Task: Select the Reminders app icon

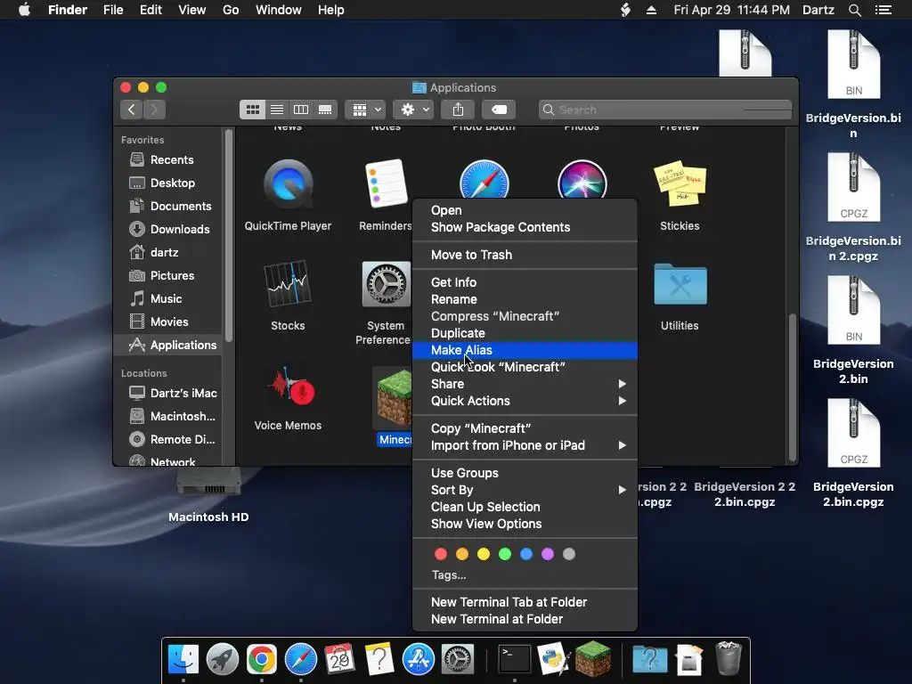Action: (386, 183)
